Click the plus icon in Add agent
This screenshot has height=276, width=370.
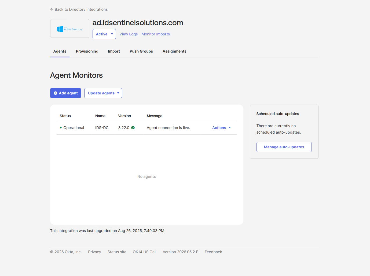[56, 93]
